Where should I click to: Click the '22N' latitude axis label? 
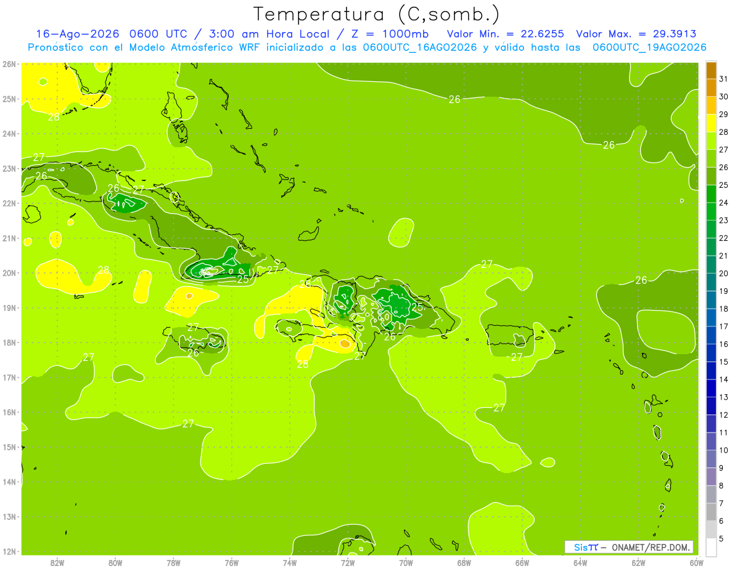tap(9, 203)
